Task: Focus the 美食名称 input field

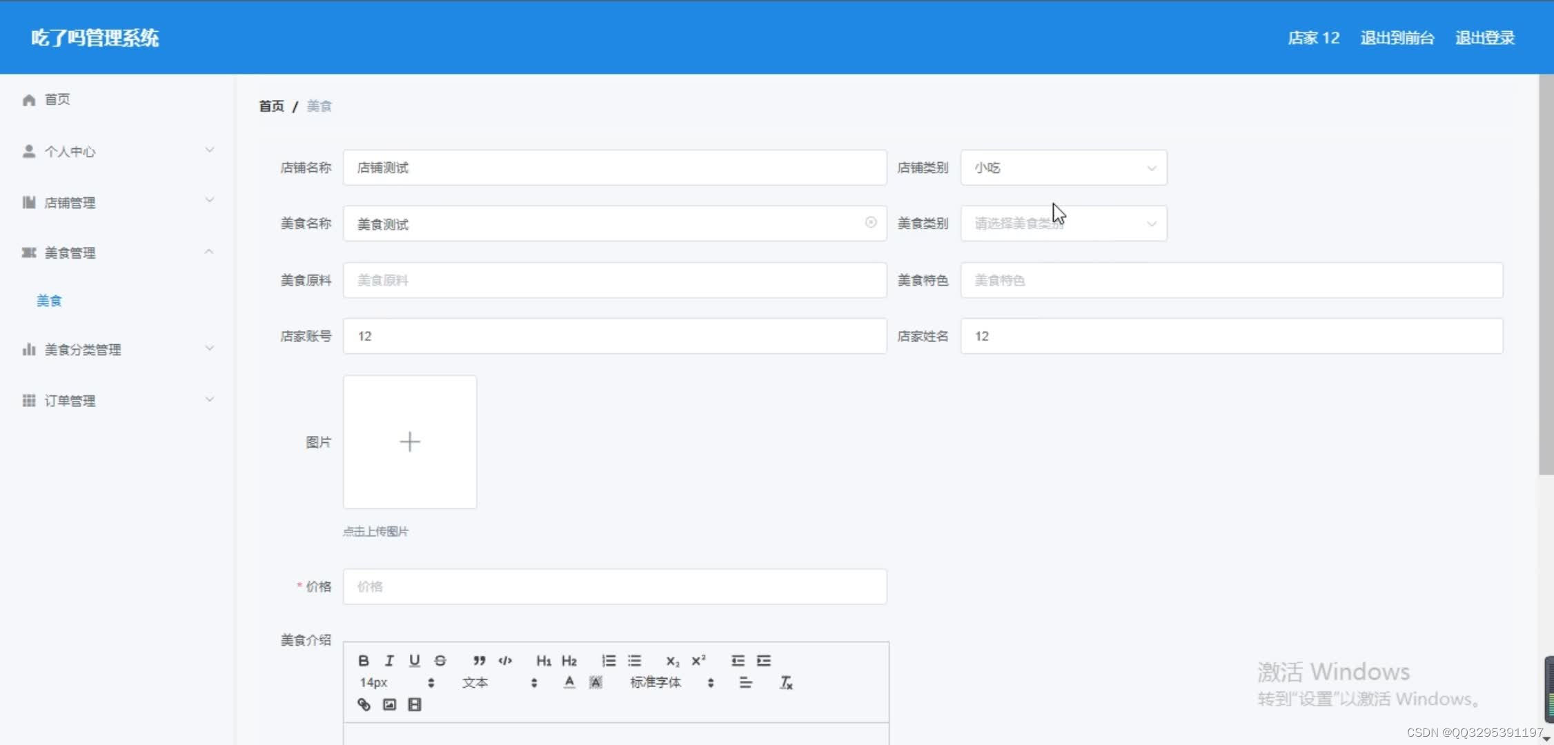Action: (615, 223)
